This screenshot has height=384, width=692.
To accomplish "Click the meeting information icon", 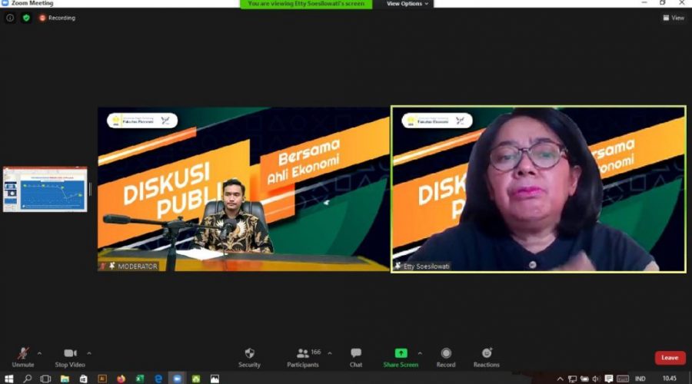I will click(x=10, y=18).
